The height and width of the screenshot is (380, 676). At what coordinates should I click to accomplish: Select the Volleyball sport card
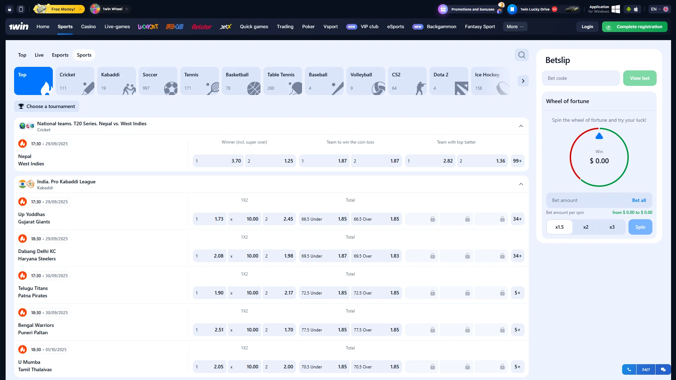pos(366,81)
